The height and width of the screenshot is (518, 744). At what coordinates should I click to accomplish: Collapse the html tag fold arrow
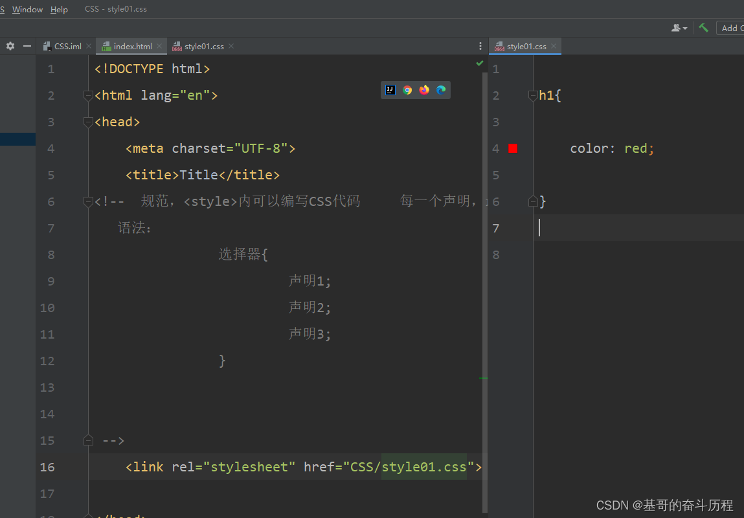point(88,96)
